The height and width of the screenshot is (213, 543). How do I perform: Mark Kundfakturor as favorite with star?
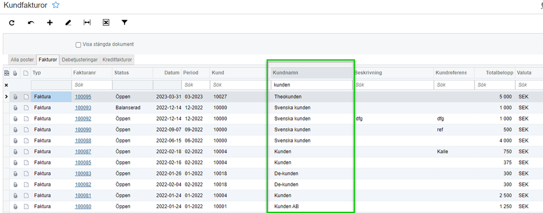pos(55,5)
